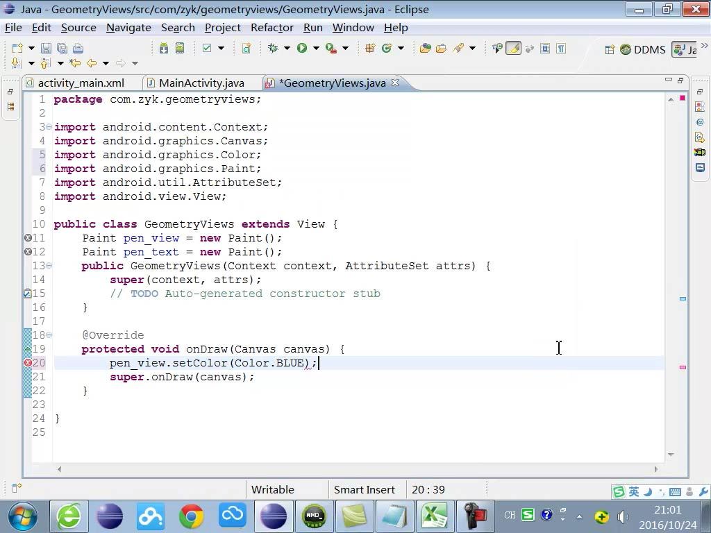
Task: Click the Open Perspective icon
Action: [610, 49]
